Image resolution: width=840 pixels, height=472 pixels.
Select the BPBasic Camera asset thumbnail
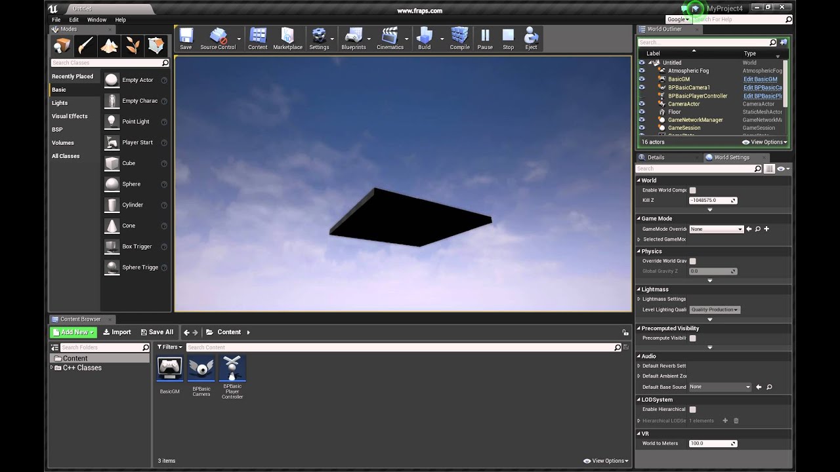[201, 369]
